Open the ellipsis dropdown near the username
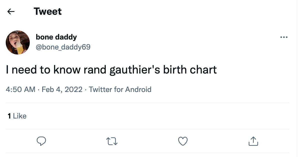The width and height of the screenshot is (300, 157). (x=284, y=37)
